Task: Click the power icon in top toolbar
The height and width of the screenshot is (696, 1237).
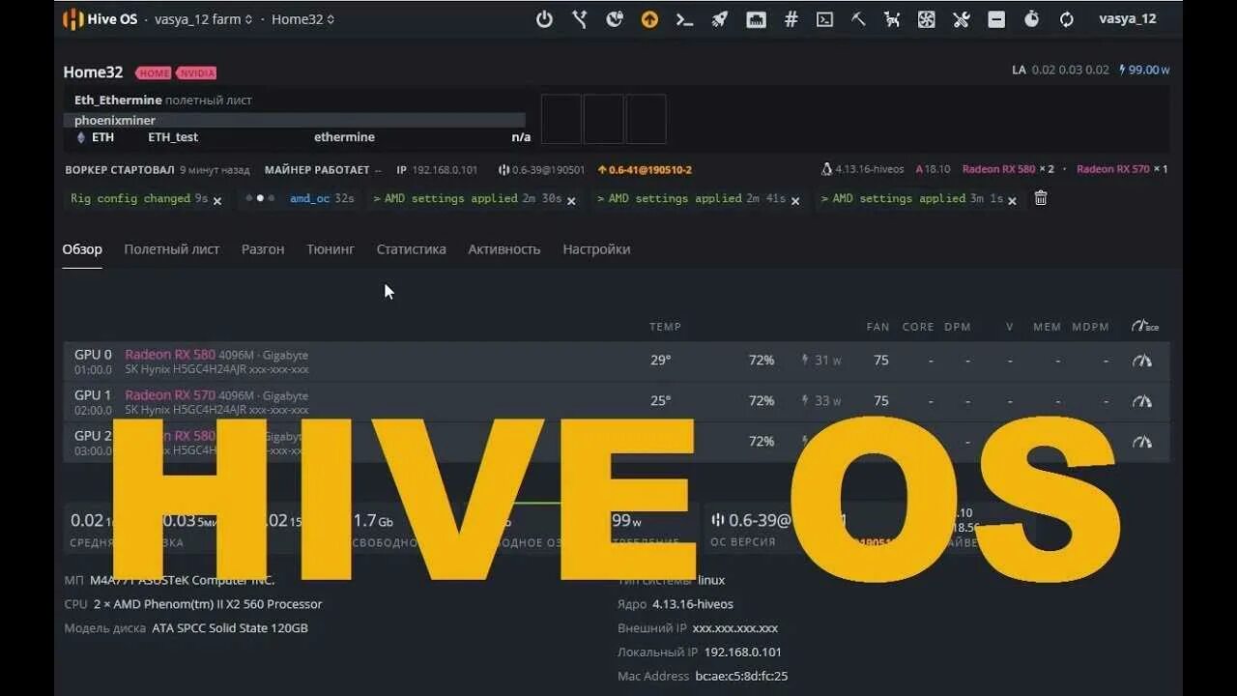Action: [x=545, y=19]
